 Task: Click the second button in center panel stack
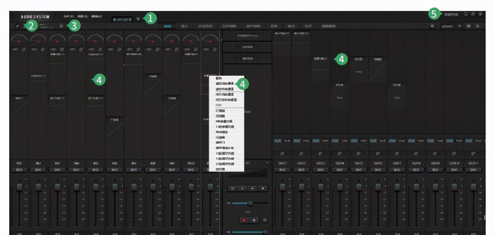(x=247, y=47)
